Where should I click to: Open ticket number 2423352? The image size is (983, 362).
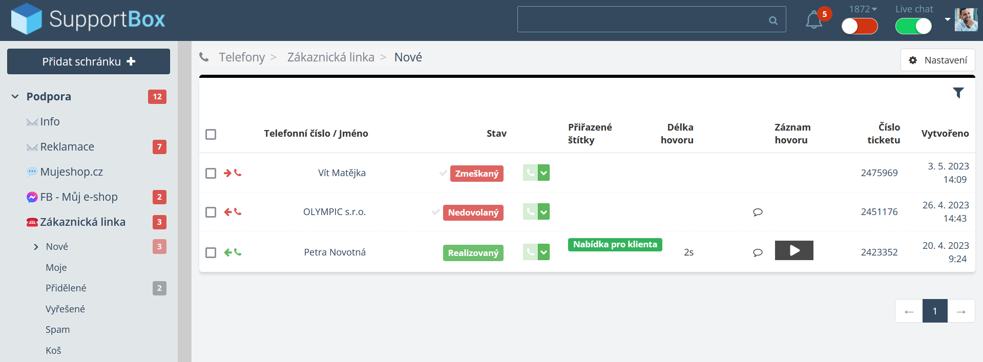pos(879,252)
